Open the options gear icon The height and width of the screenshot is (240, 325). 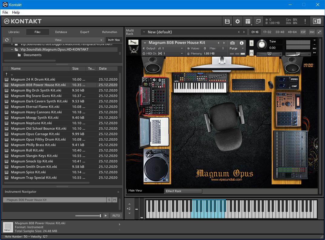coord(238,21)
